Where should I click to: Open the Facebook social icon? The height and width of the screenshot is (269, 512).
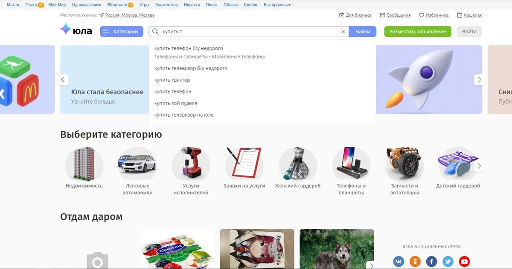431,261
